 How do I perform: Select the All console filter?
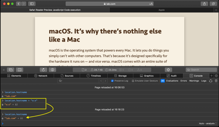click(x=163, y=81)
